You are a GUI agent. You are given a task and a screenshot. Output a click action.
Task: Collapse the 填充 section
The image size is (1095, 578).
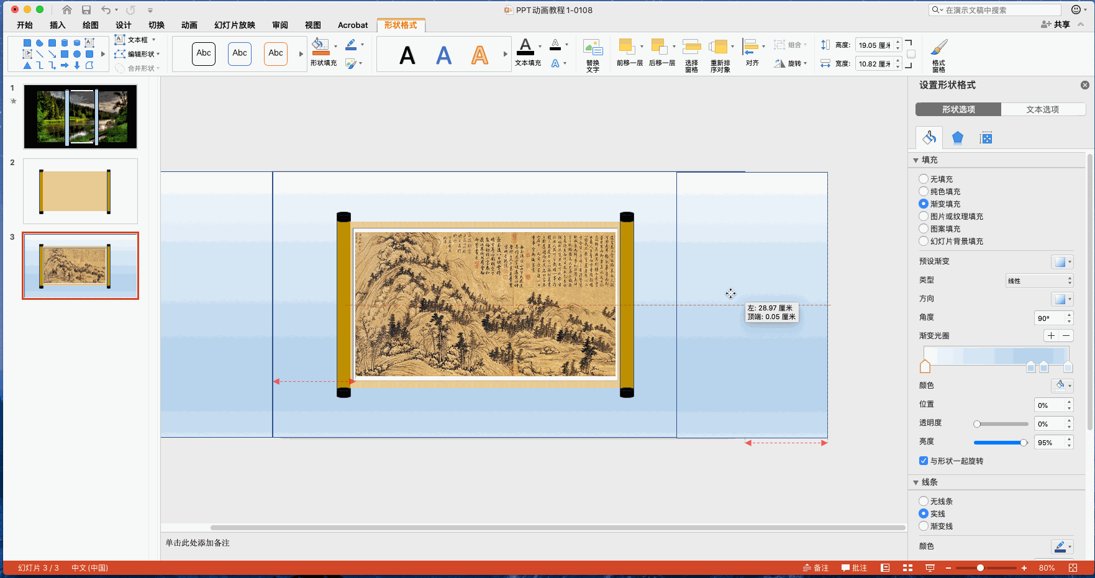click(916, 160)
